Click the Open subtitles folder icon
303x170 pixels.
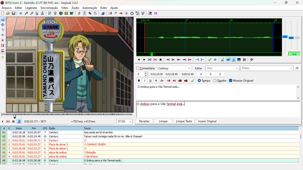(8, 13)
